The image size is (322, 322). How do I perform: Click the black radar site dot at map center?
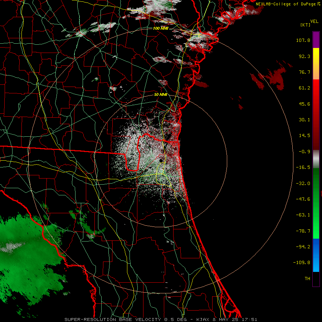tap(161, 160)
